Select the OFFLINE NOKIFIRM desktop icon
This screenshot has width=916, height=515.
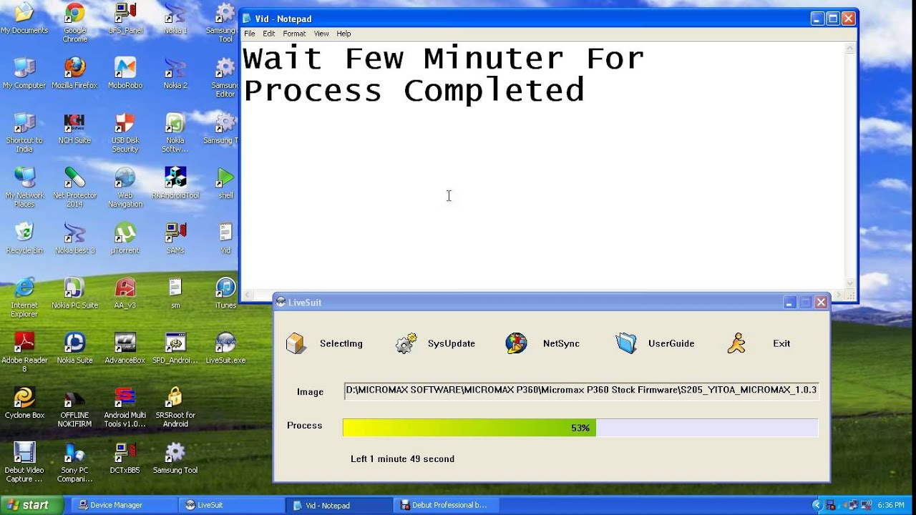click(74, 408)
